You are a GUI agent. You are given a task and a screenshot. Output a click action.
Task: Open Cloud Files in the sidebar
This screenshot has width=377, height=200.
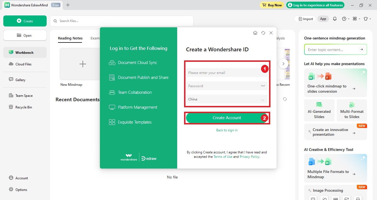pos(25,64)
